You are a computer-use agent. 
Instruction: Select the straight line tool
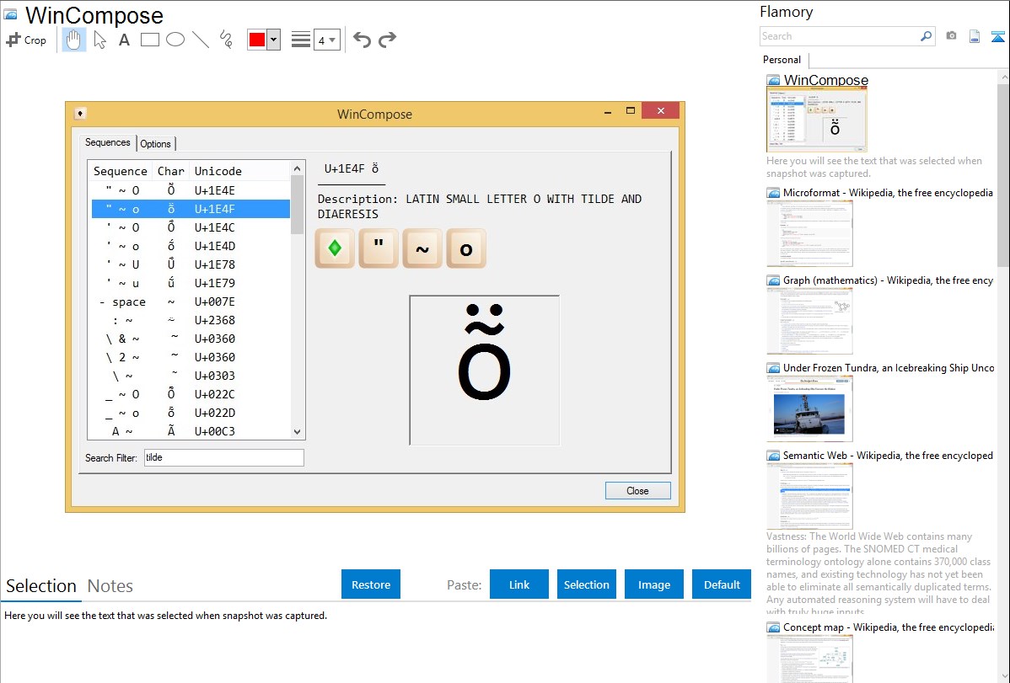click(x=201, y=40)
